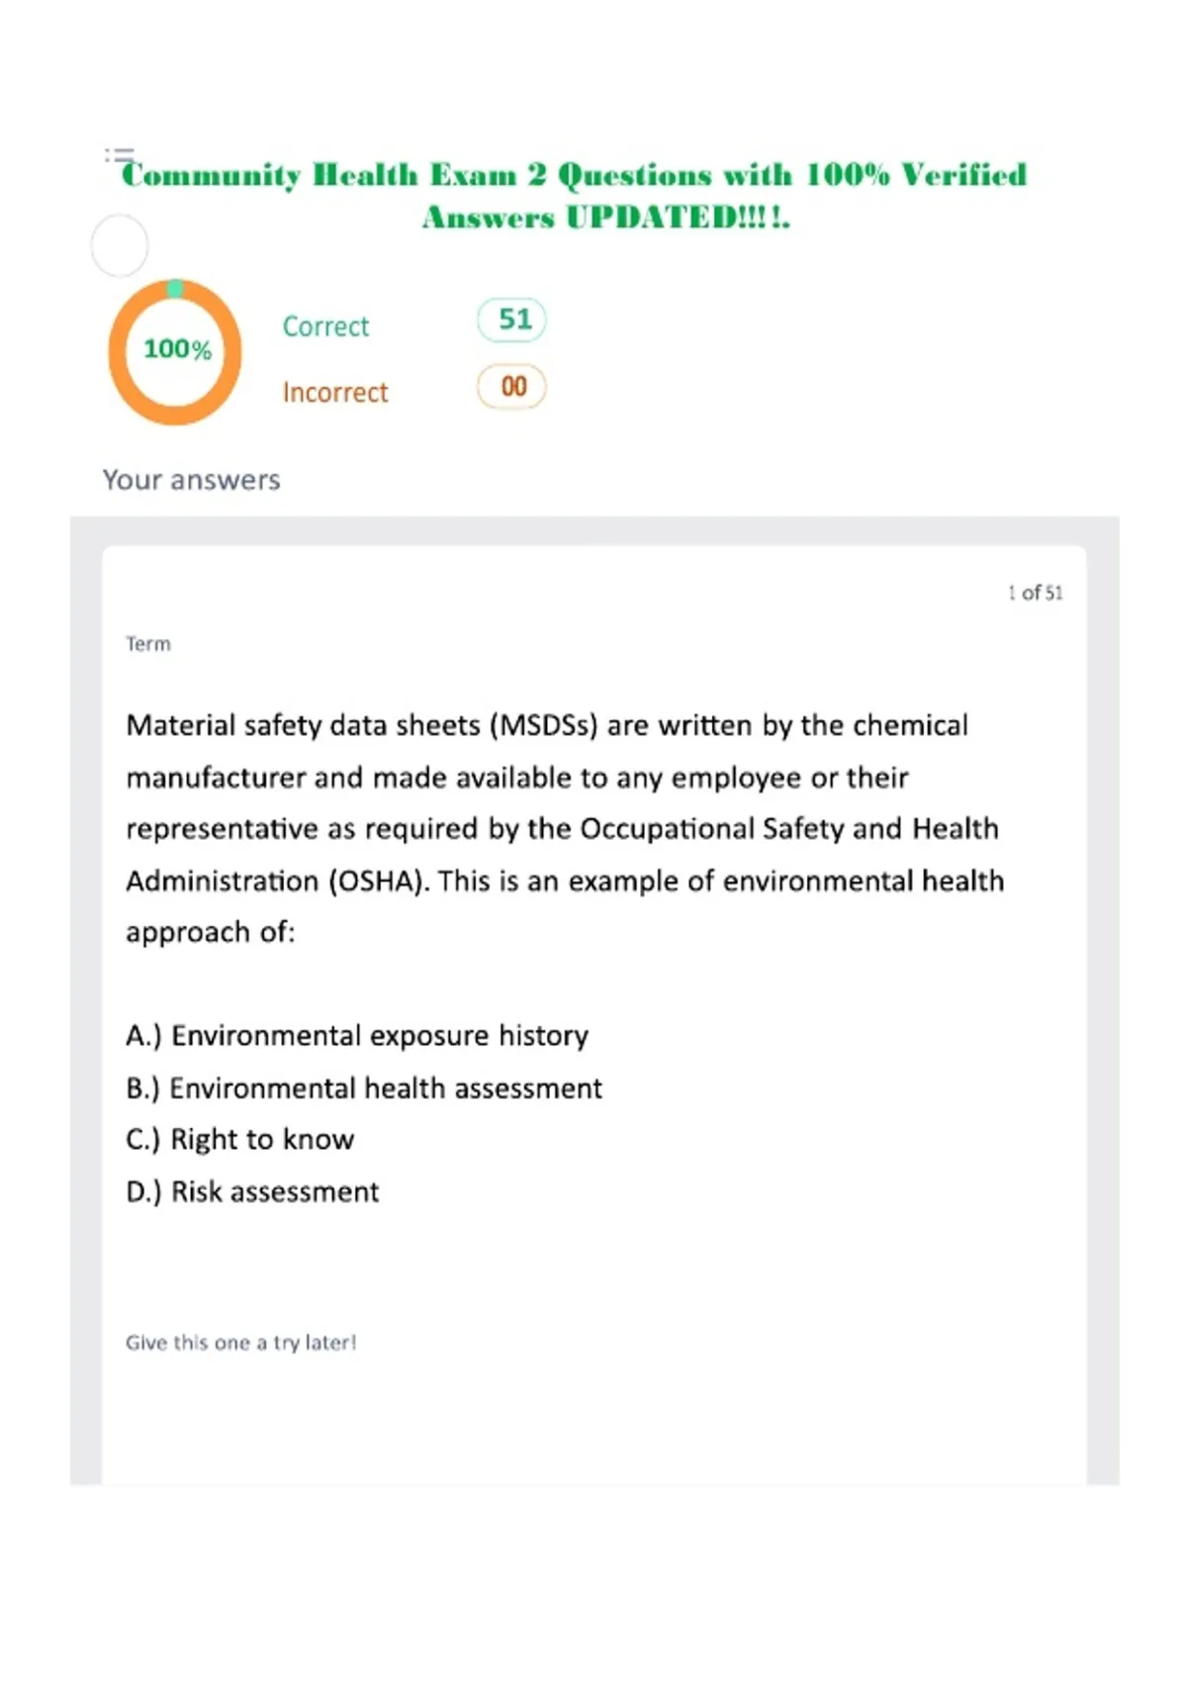The width and height of the screenshot is (1187, 1682).
Task: Click the 1 of 51 question counter
Action: 1035,593
